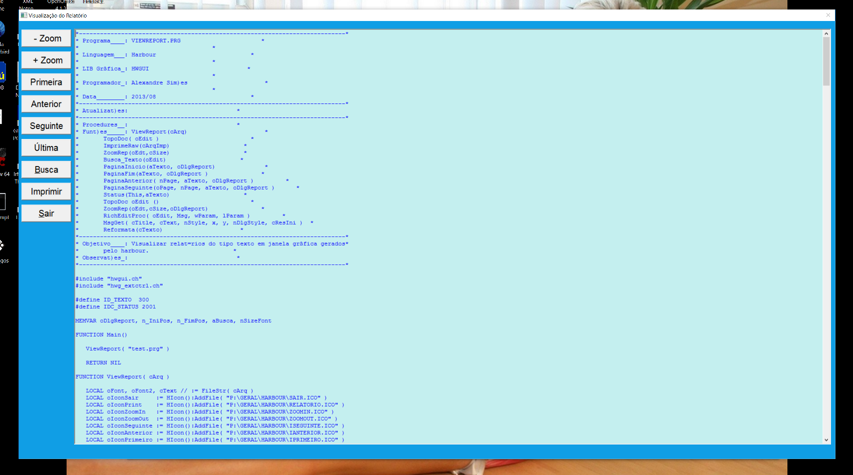Click the line starting with "LOCAL oFont, oFont2"
The width and height of the screenshot is (853, 475).
(x=170, y=391)
